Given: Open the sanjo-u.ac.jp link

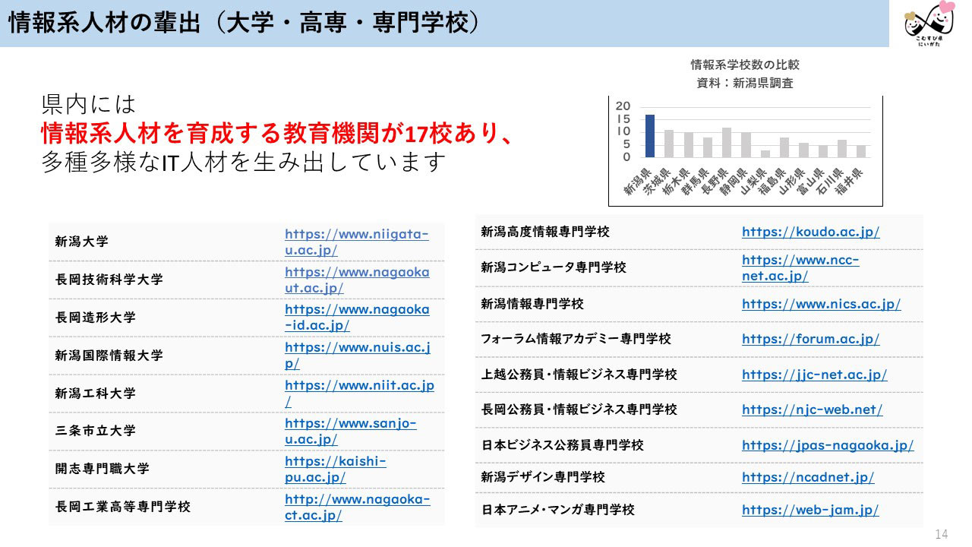Looking at the screenshot, I should coord(351,431).
